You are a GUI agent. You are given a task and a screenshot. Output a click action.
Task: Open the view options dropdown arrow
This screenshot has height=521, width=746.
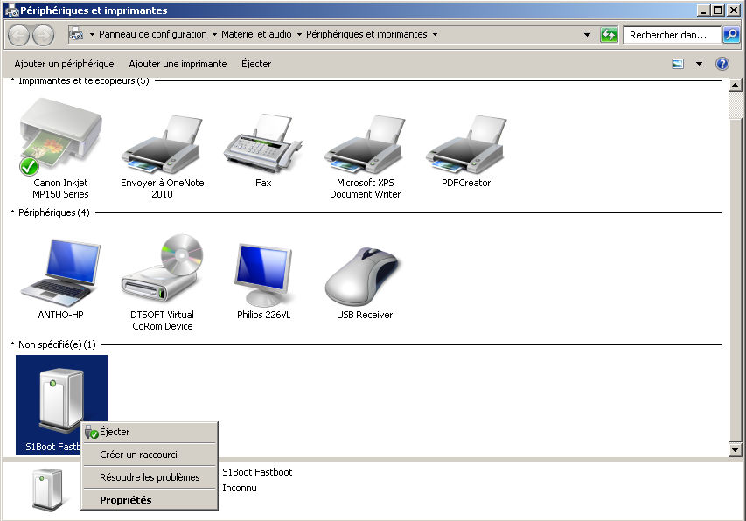click(x=699, y=64)
